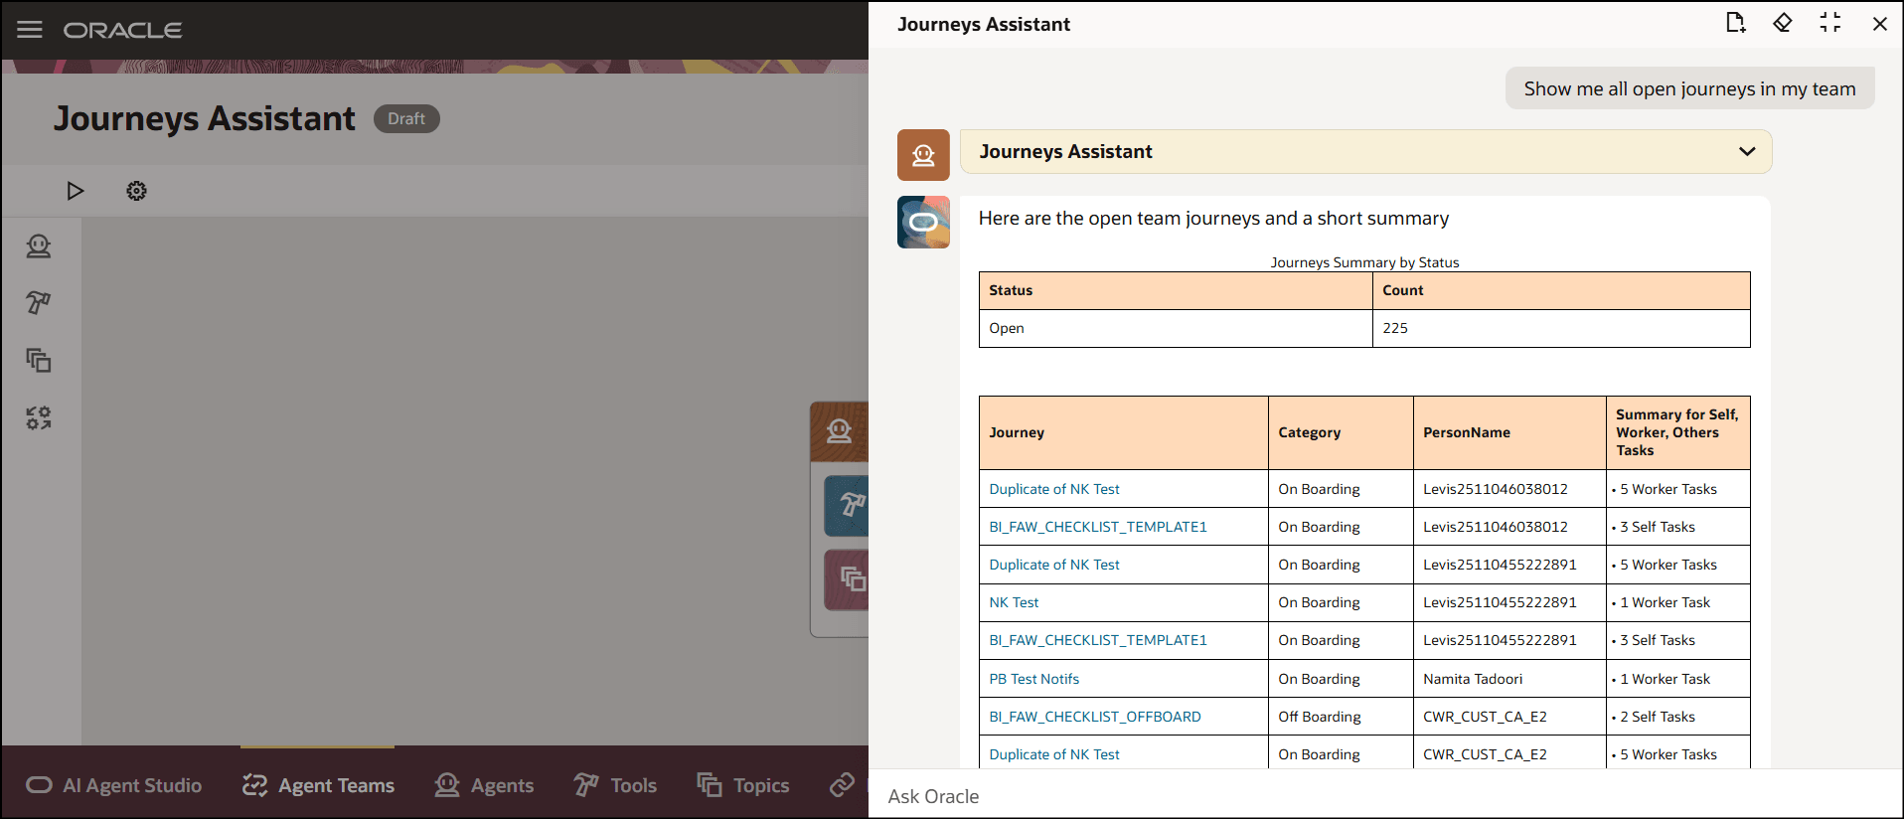Image resolution: width=1904 pixels, height=819 pixels.
Task: Open the hamburger navigation menu
Action: 30,30
